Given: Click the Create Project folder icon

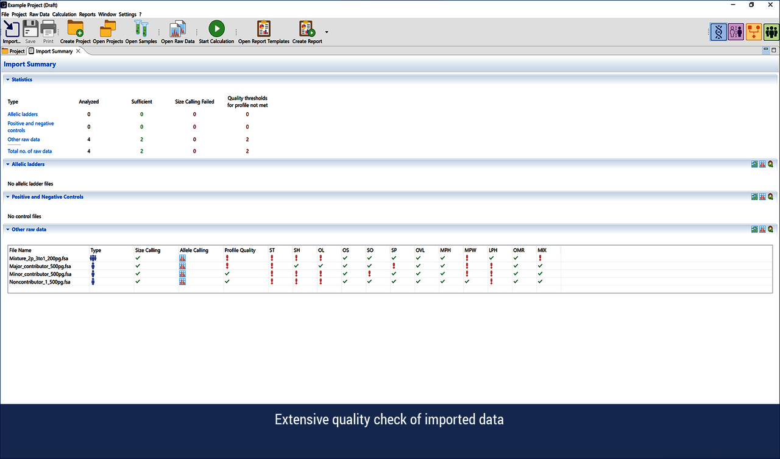Looking at the screenshot, I should coord(76,29).
